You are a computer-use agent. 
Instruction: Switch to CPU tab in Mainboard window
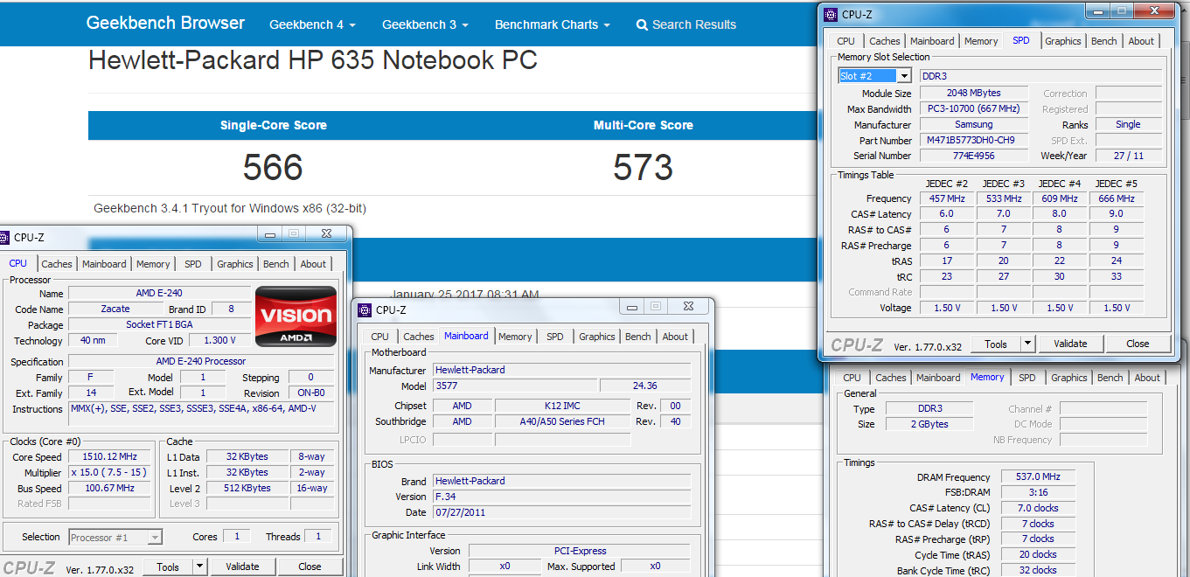(379, 337)
